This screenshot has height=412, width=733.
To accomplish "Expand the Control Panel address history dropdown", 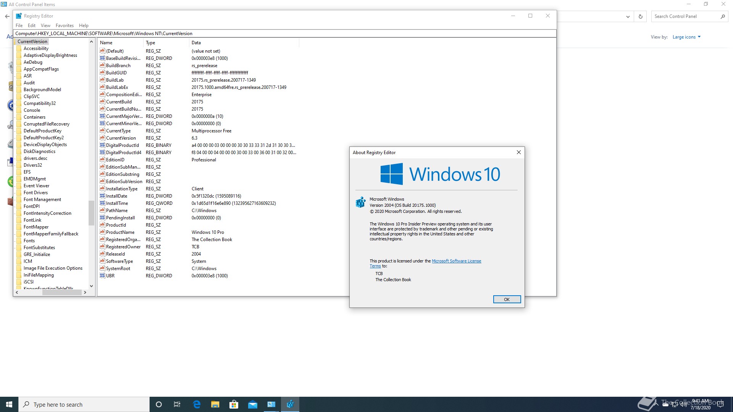I will (x=628, y=16).
